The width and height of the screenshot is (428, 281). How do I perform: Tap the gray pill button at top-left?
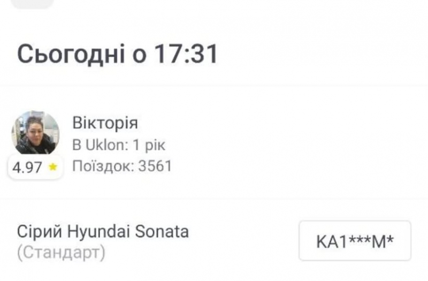click(x=32, y=3)
